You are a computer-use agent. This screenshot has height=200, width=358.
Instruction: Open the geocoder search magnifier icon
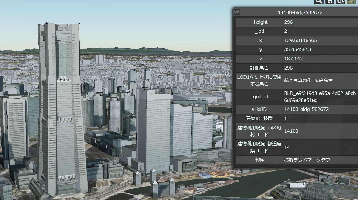tap(319, 2)
